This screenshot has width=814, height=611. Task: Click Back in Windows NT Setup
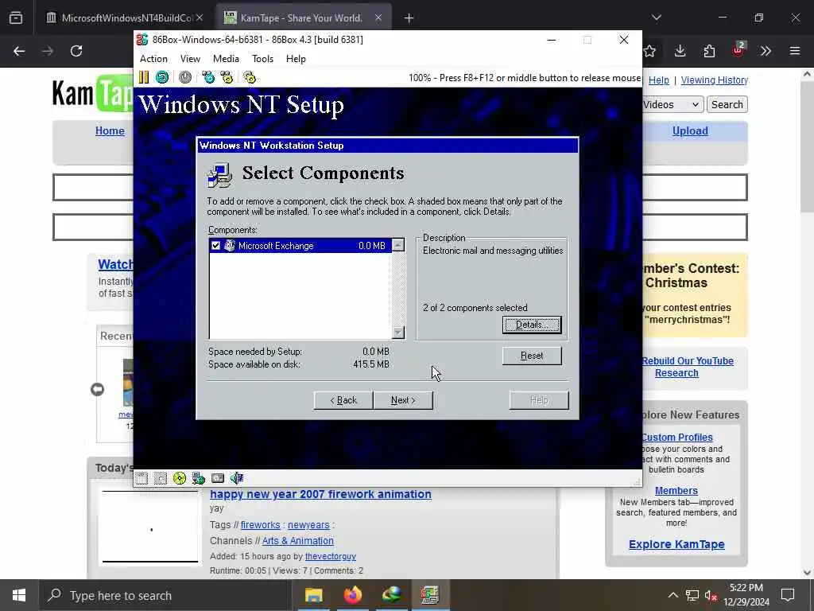(343, 400)
